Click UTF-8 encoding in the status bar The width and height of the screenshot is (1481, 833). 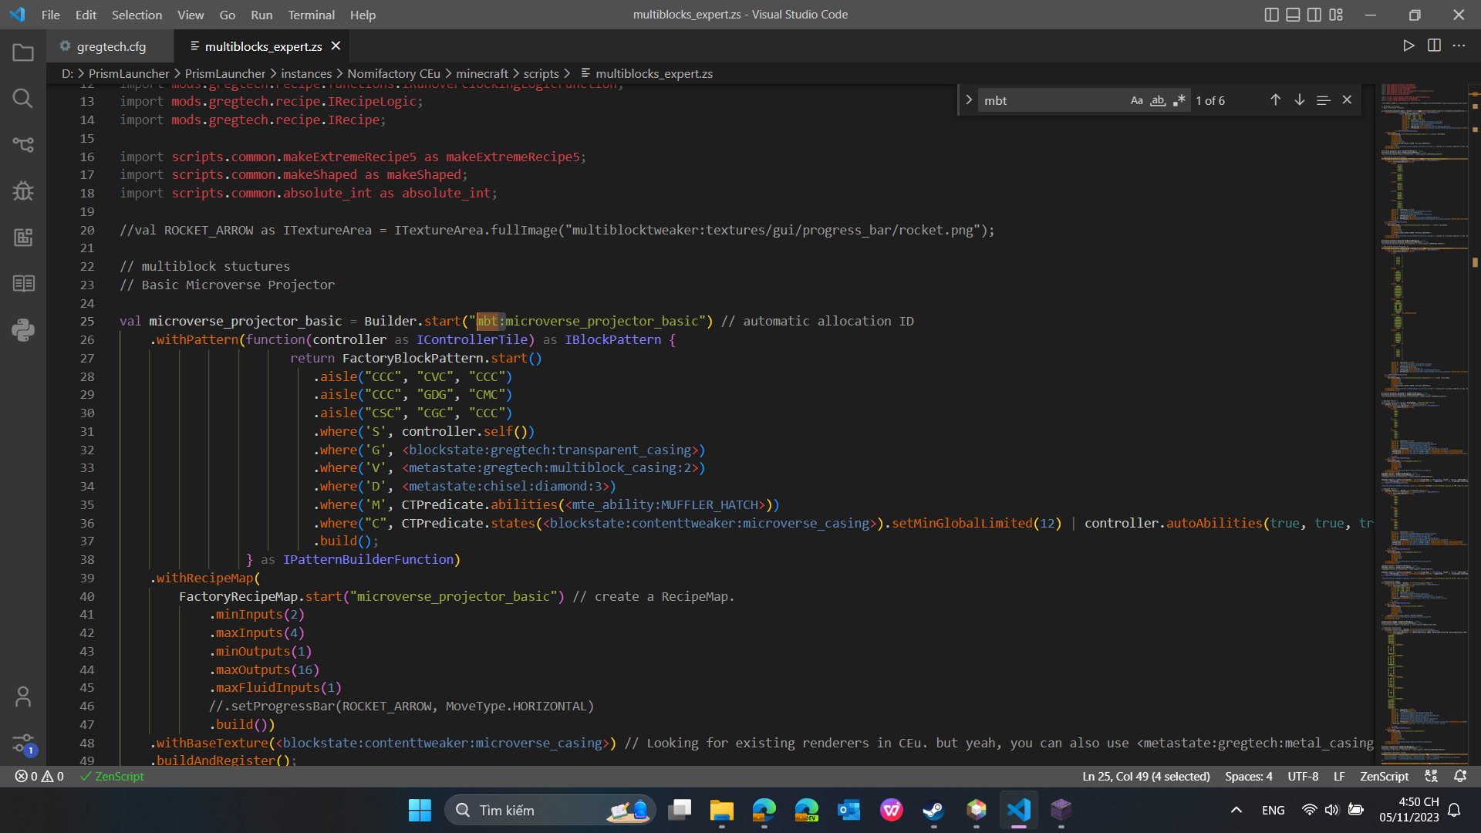(x=1302, y=776)
